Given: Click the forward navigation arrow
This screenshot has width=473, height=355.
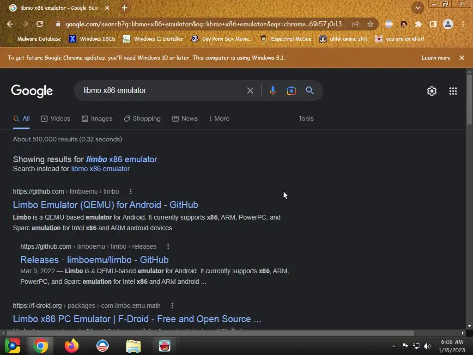Looking at the screenshot, I should tap(25, 24).
